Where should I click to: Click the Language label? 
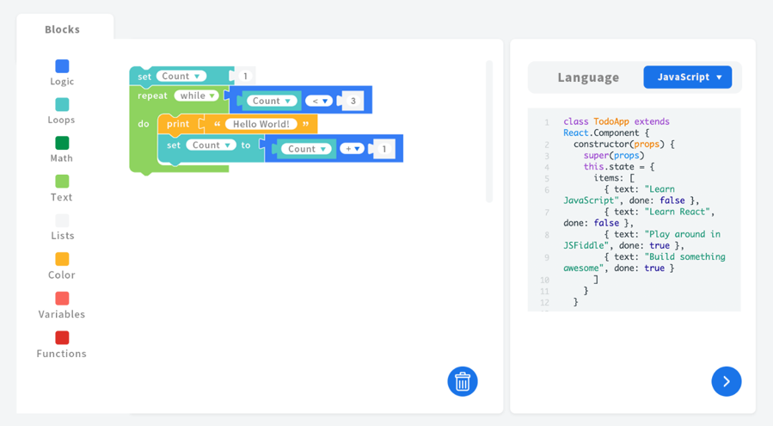[588, 77]
